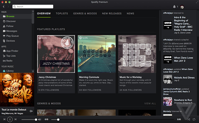
Task: Open Intro & the Beginning of Magna Carta
Action: (183, 24)
